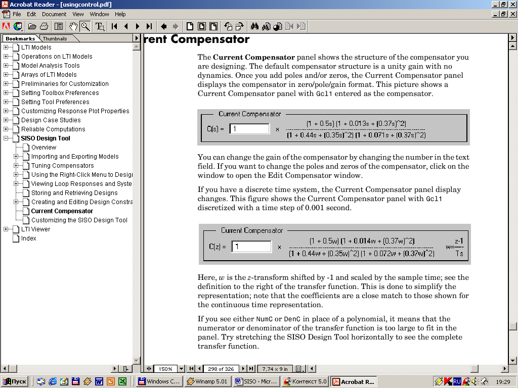The width and height of the screenshot is (518, 388).
Task: Switch to Winamp 5.01 taskbar button
Action: pyautogui.click(x=208, y=381)
